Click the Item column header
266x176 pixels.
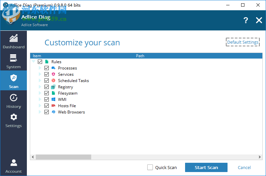(37, 56)
